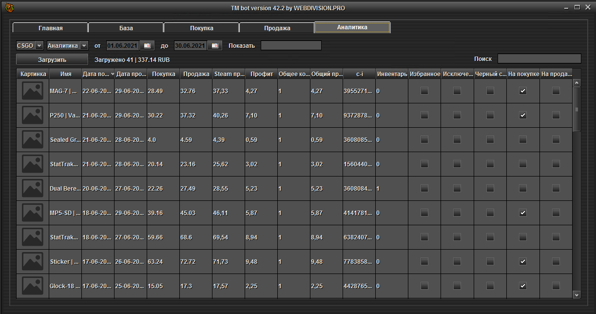Expand the Аналитика mode dropdown
Screen dimensions: 596x314
tap(67, 45)
